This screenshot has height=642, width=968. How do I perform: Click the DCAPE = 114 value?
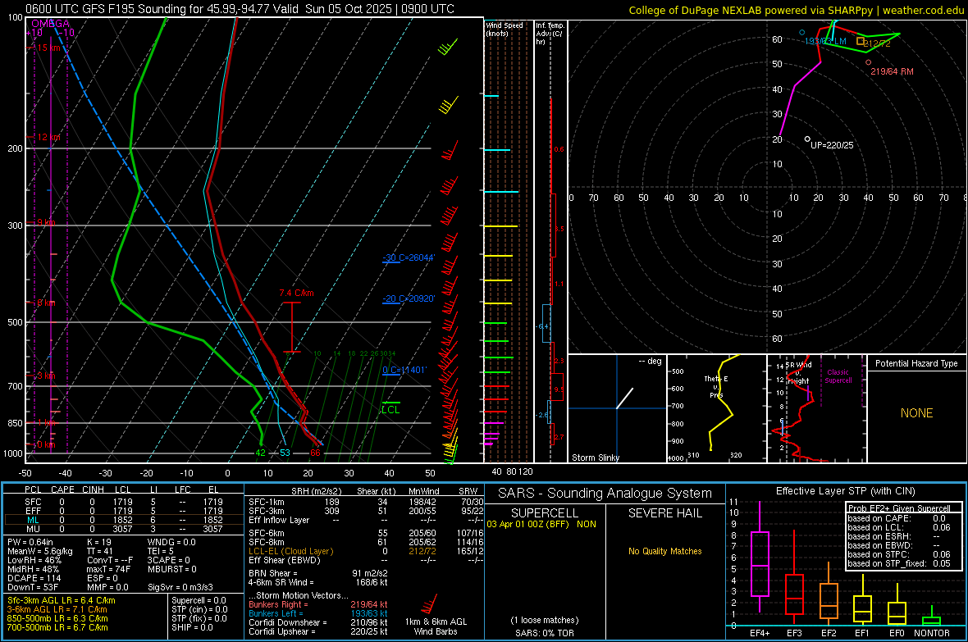[34, 578]
